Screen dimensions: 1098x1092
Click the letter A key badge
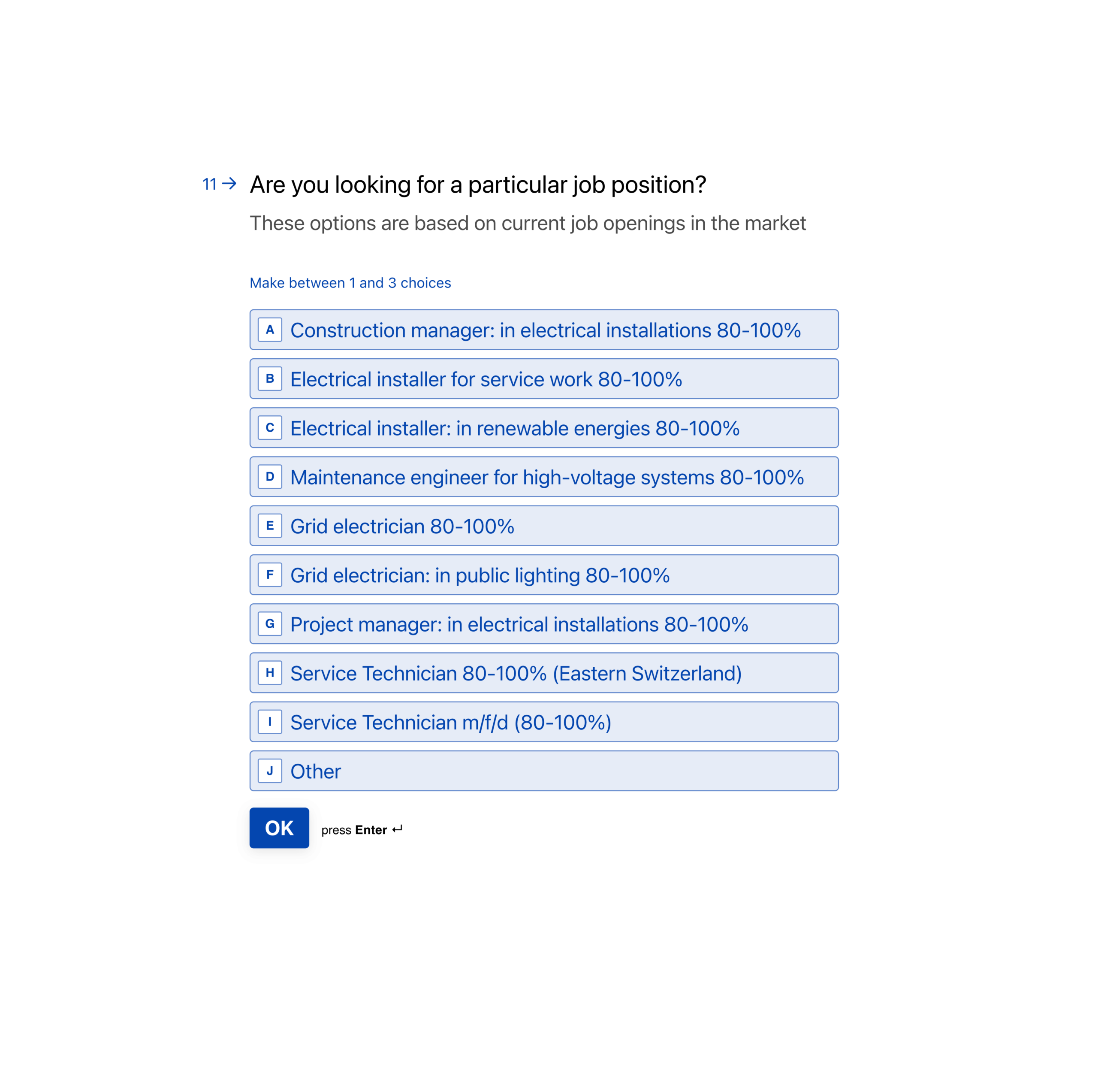tap(270, 330)
